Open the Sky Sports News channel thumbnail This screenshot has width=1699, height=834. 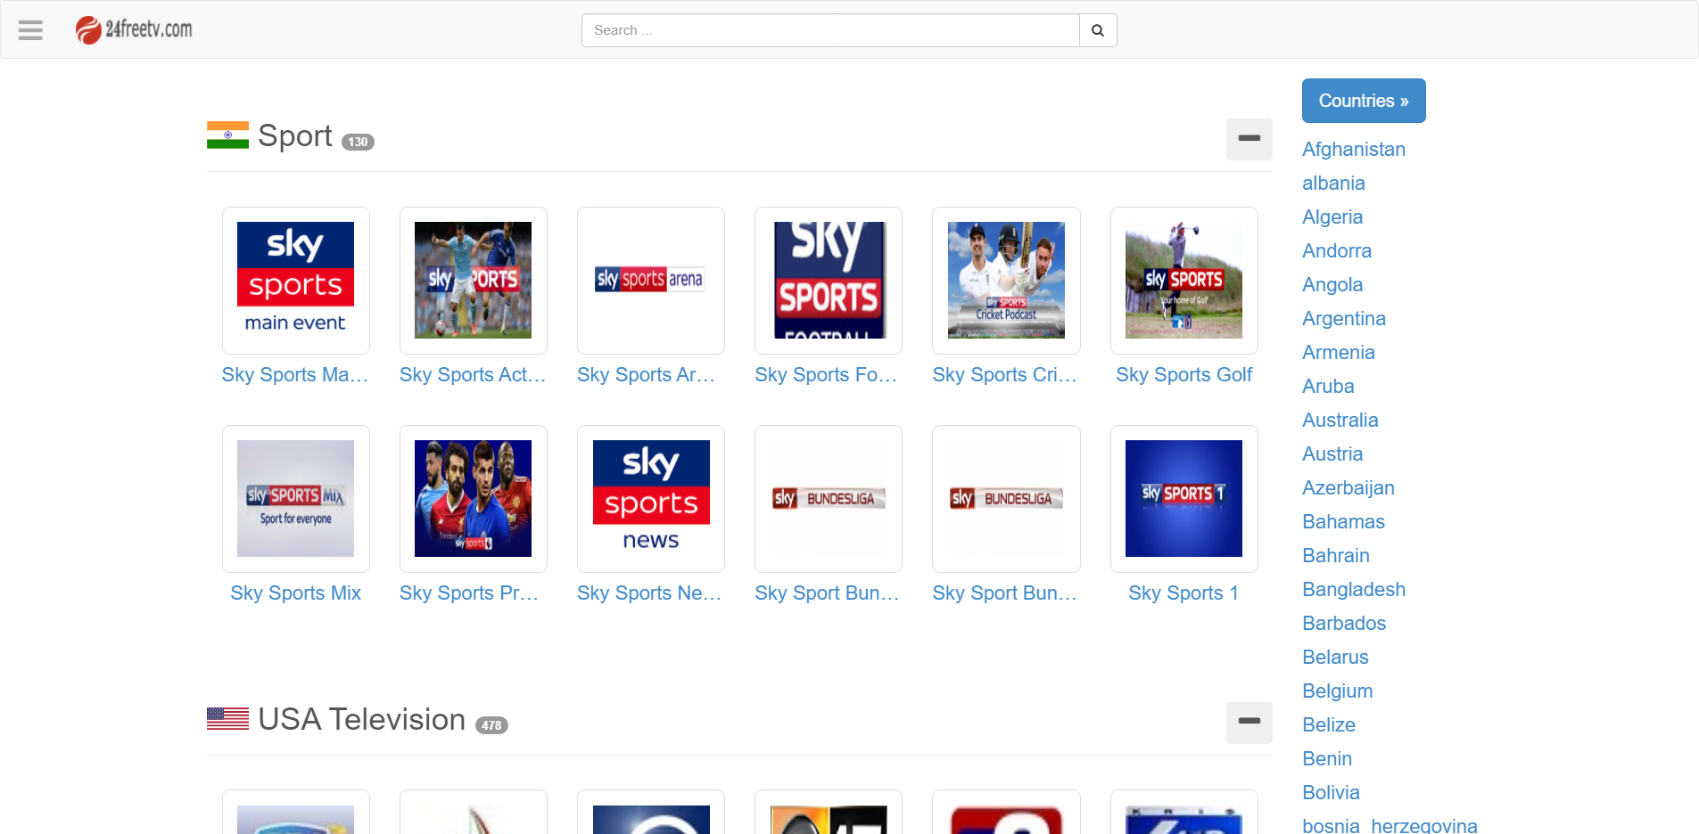point(649,498)
